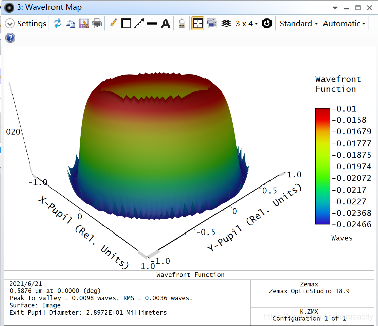Print the wavefront map window
Screen dimensions: 378x326
pyautogui.click(x=97, y=24)
